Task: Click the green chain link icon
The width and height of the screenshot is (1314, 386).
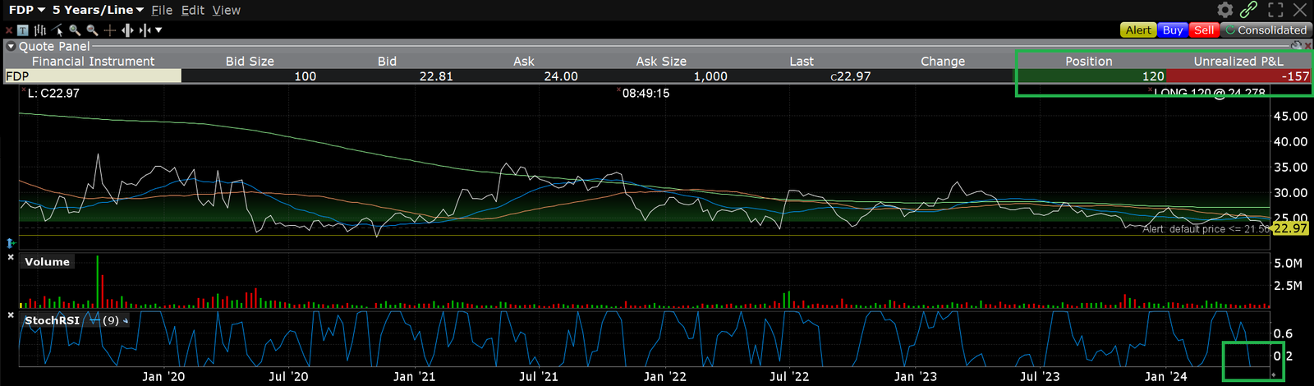Action: pos(1249,10)
